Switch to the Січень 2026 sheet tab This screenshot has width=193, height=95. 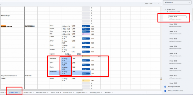click(x=68, y=93)
